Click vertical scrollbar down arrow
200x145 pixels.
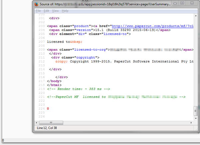click(x=196, y=118)
